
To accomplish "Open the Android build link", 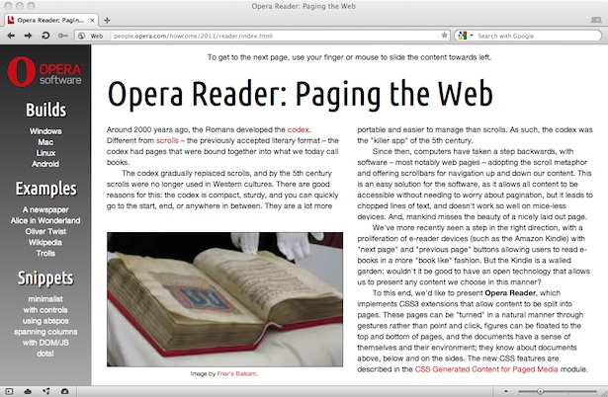I will (45, 164).
